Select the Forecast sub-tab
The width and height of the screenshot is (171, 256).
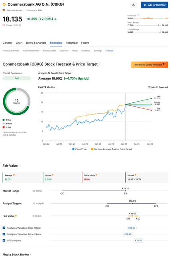coord(109,51)
